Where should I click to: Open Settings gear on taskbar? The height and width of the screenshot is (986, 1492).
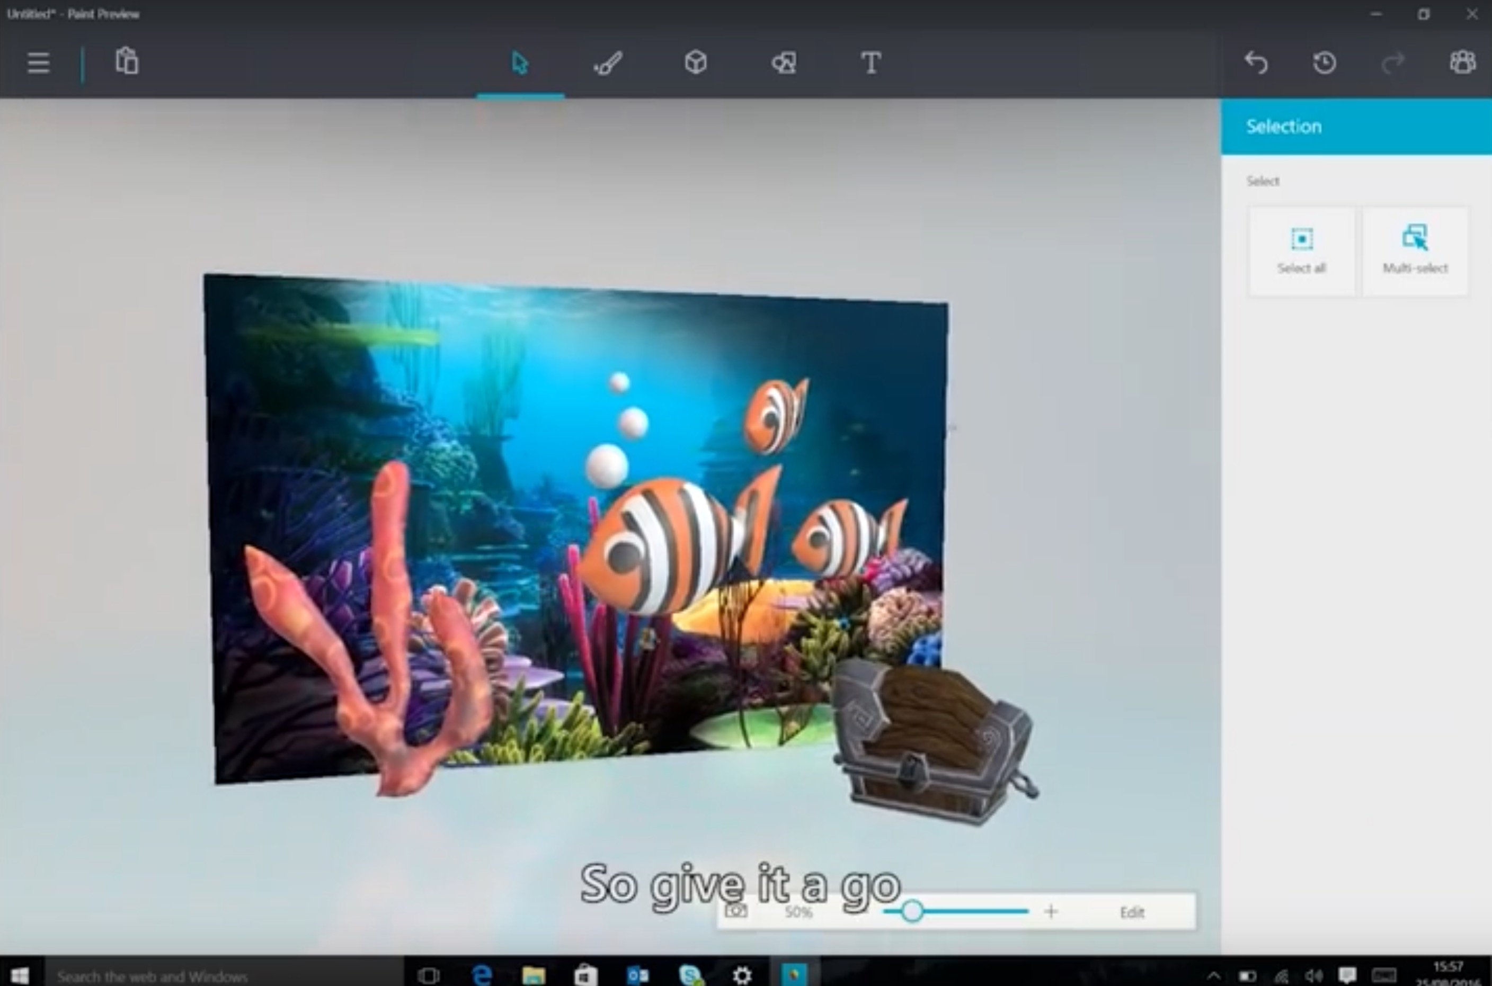(742, 975)
